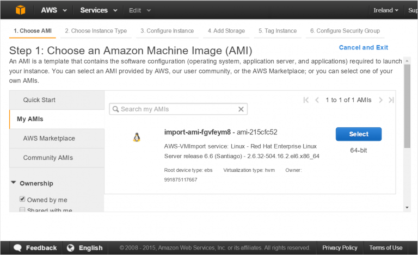Click the Cancel and Exit link

[364, 47]
